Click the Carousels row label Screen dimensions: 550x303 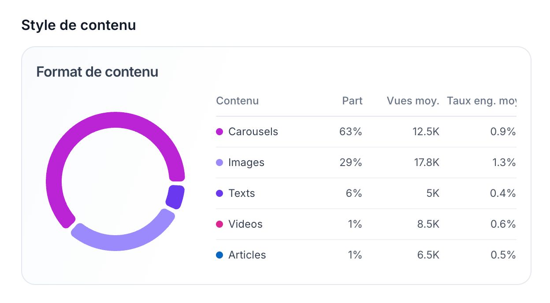pyautogui.click(x=253, y=132)
